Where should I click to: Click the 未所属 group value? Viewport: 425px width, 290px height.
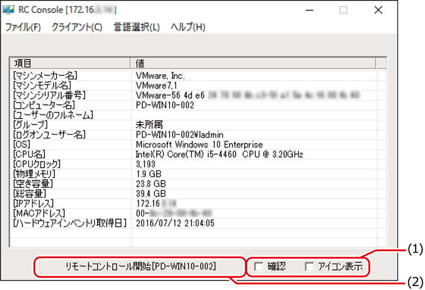(149, 125)
